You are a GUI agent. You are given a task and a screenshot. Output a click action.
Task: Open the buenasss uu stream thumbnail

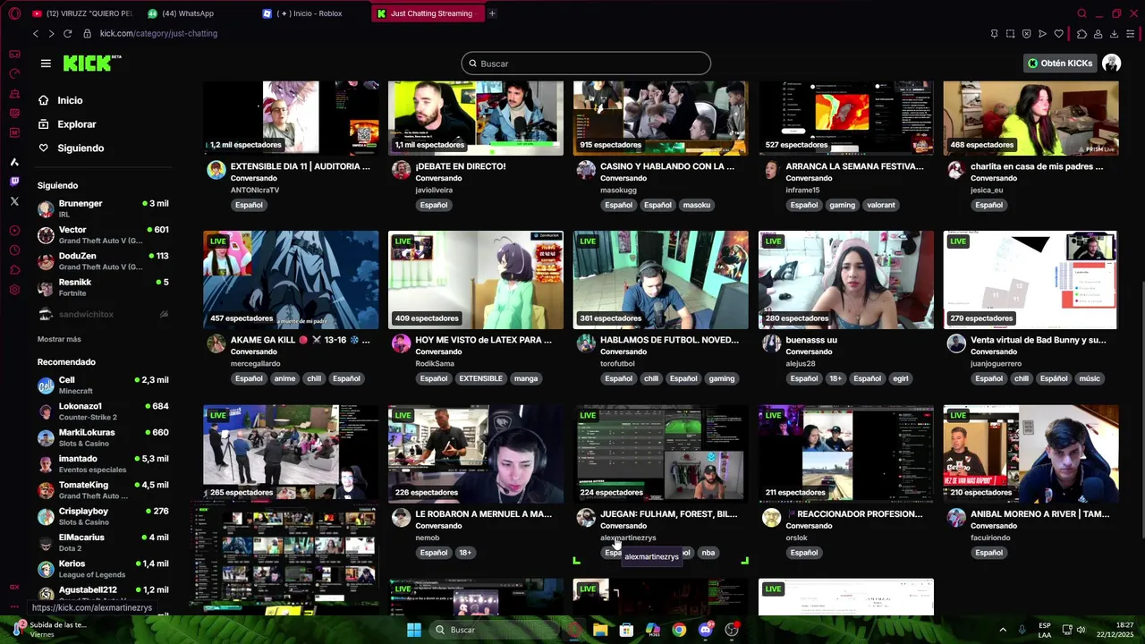(845, 280)
